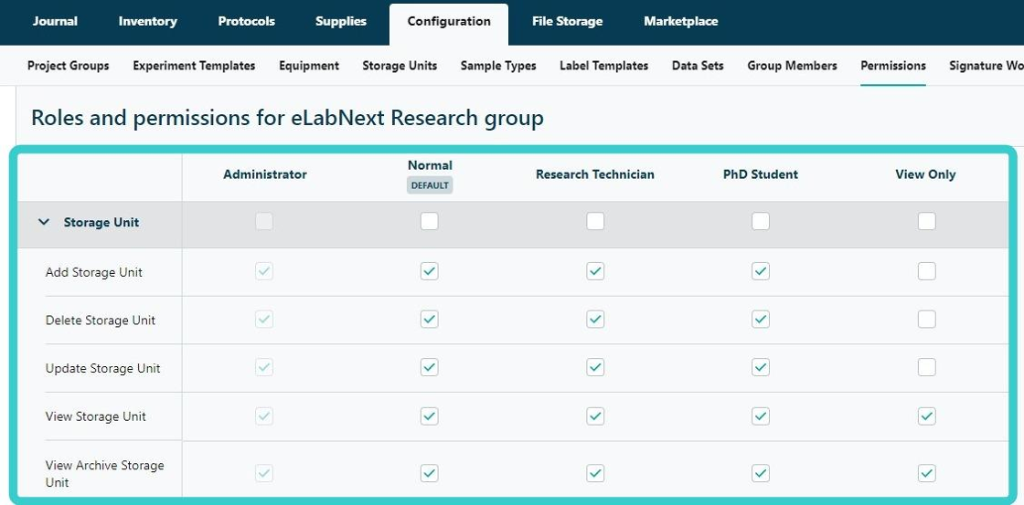Uncheck View Storage Unit for View Only
Screen dimensions: 1024x505
click(926, 416)
